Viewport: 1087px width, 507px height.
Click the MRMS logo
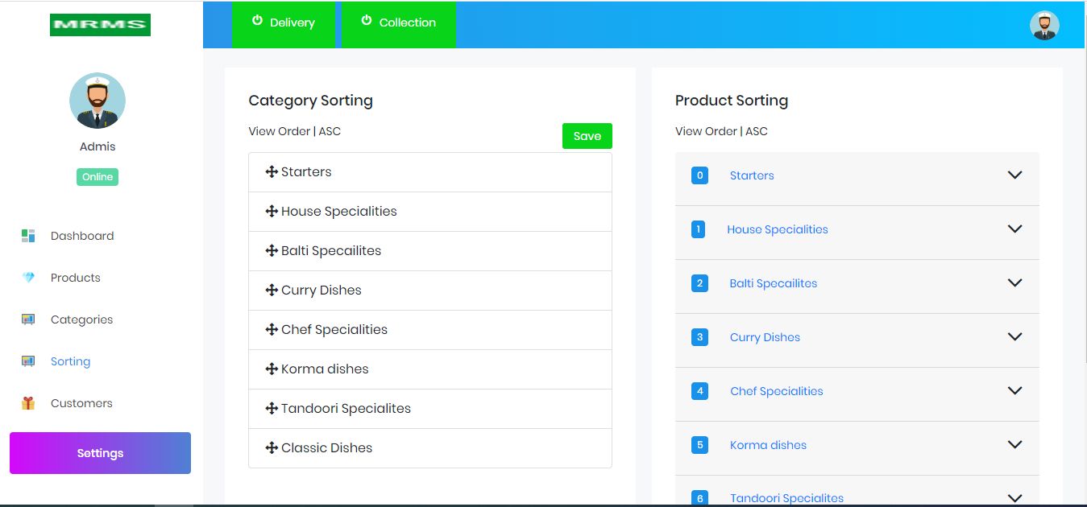[x=100, y=25]
